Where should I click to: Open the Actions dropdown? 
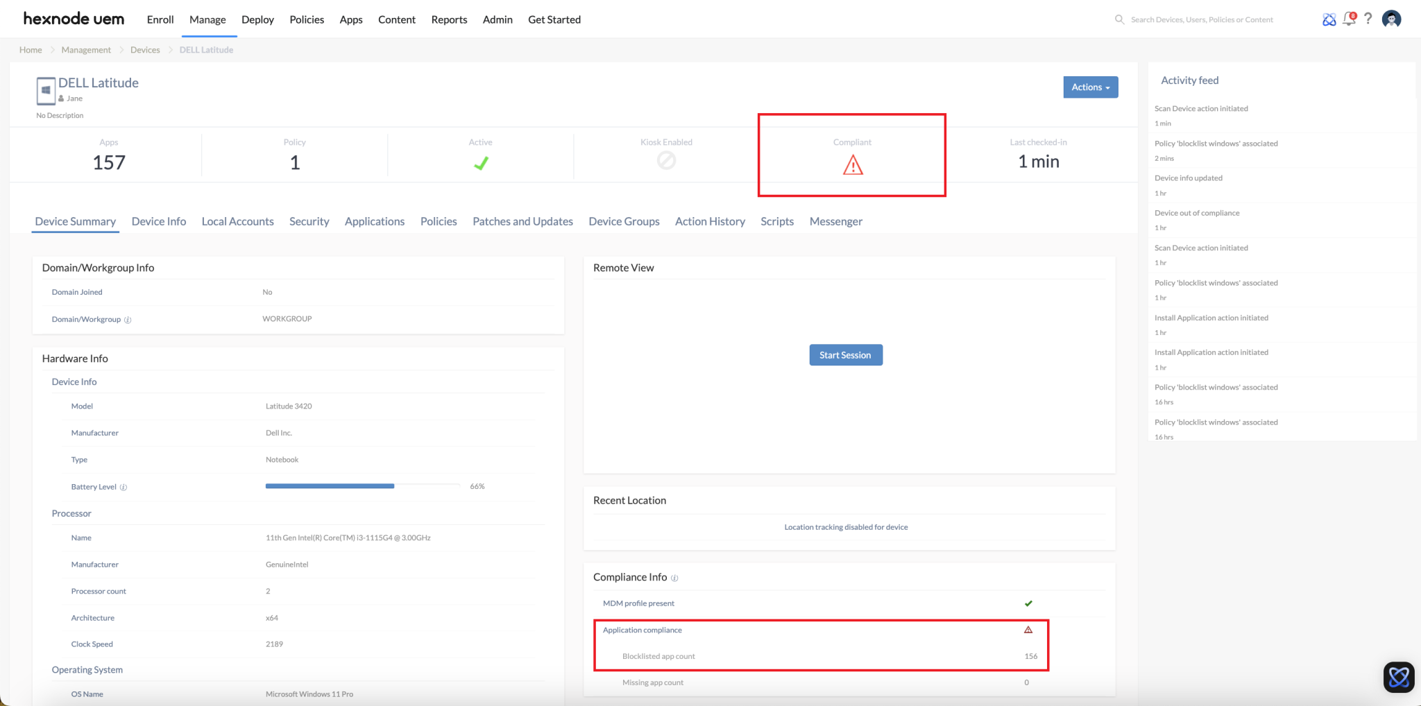tap(1089, 87)
